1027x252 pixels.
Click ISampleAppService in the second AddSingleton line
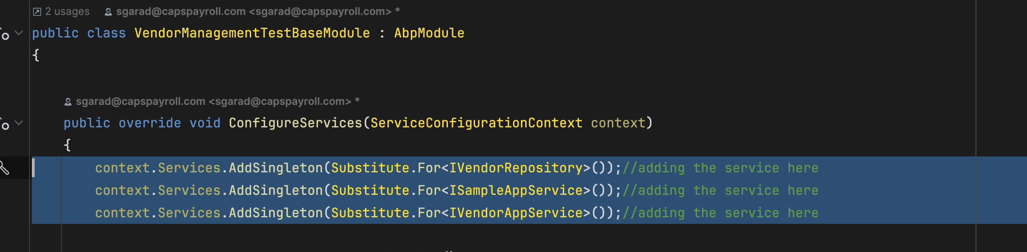coord(515,191)
